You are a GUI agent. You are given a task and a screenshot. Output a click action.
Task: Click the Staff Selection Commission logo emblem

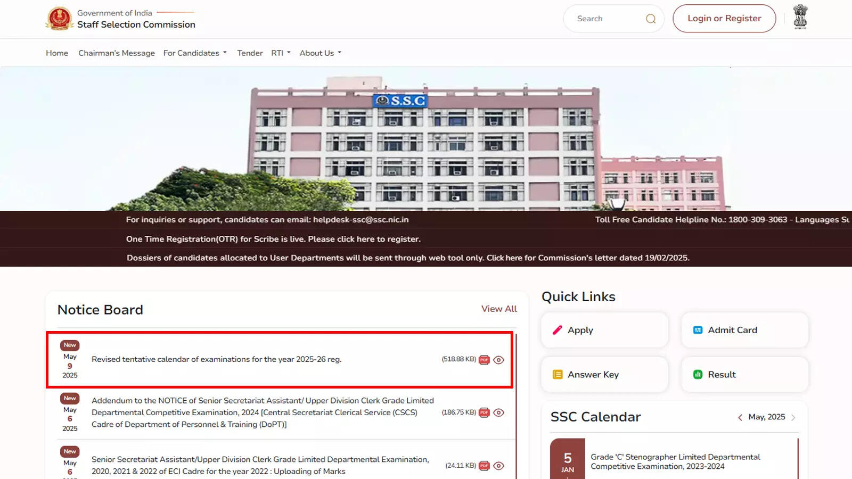59,19
